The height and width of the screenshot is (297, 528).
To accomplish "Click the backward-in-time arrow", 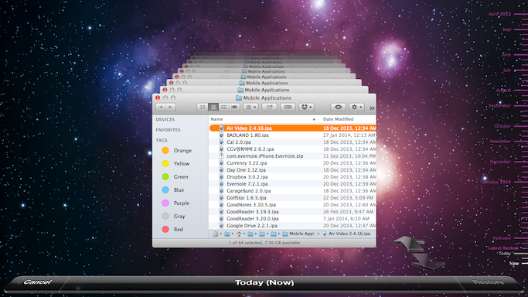I will [410, 244].
